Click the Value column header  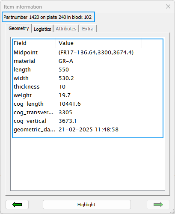pos(99,43)
